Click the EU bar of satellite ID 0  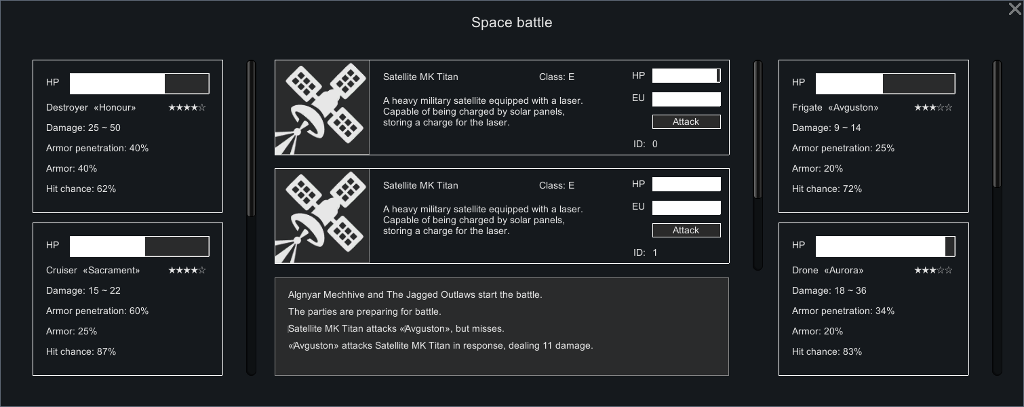686,100
